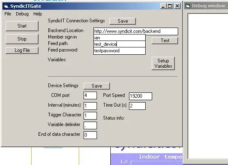Click the 'Device Settings' heading

(x=63, y=86)
